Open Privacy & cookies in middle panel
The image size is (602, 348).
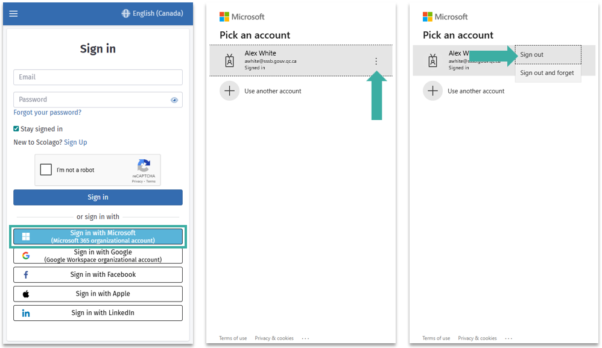274,338
